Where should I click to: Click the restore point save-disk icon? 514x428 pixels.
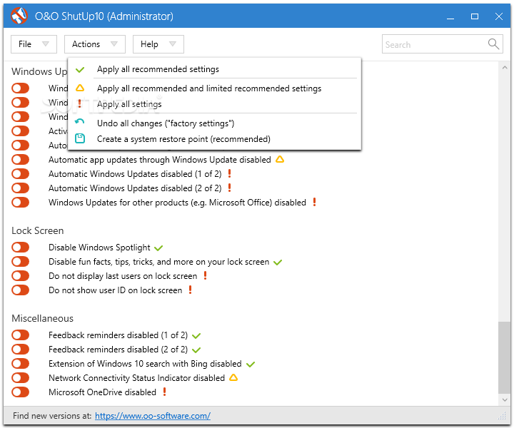coord(80,138)
